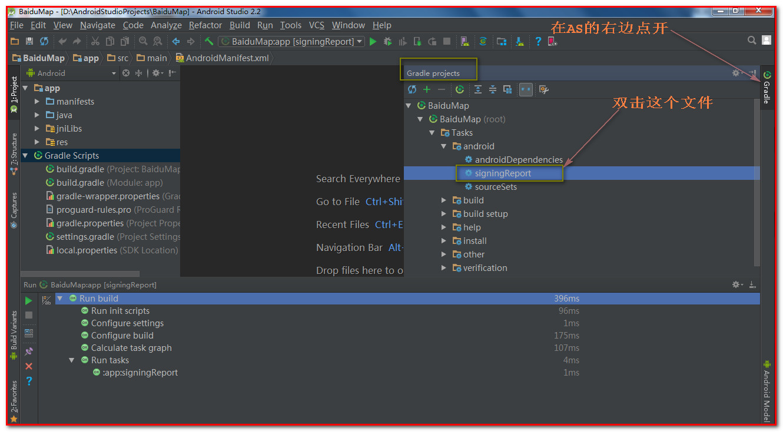Click the Search Everywhere magnifier at top right
The height and width of the screenshot is (432, 783).
752,40
